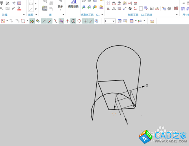189x146 pixels.
Task: Select the center of gravity symbol icon
Action: 130,9
